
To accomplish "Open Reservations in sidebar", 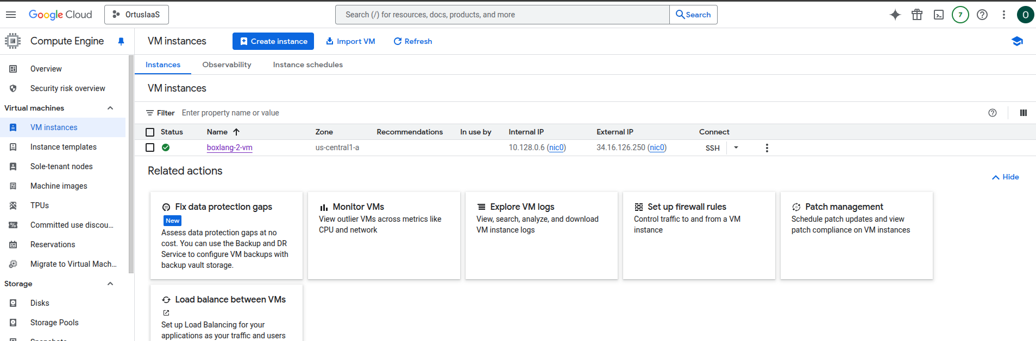I will pyautogui.click(x=62, y=245).
